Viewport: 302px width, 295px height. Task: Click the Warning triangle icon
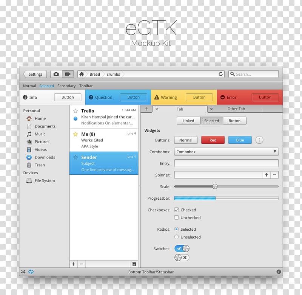click(157, 97)
